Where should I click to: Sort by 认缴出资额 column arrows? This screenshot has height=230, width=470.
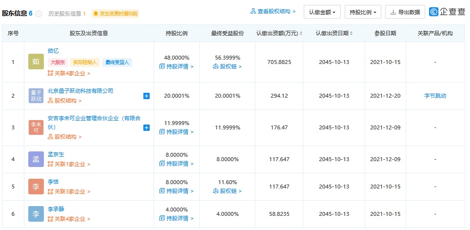[301, 34]
